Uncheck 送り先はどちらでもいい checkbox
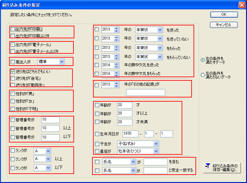The height and width of the screenshot is (183, 247). point(13,71)
